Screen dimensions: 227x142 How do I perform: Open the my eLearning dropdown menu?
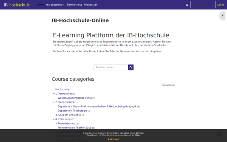pos(55,5)
